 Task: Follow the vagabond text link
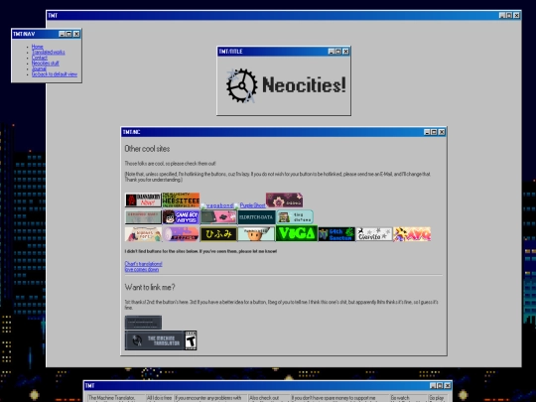click(219, 205)
